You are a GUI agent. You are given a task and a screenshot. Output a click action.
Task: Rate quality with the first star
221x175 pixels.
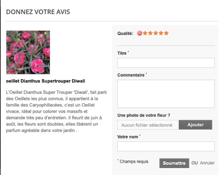pos(145,33)
